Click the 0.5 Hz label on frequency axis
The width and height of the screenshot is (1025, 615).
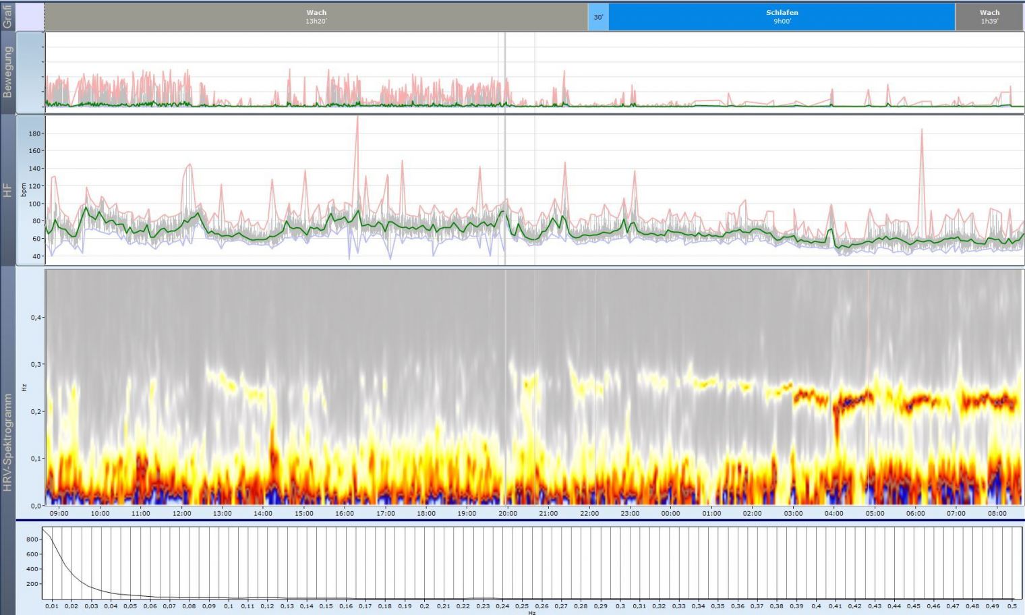tap(1012, 606)
